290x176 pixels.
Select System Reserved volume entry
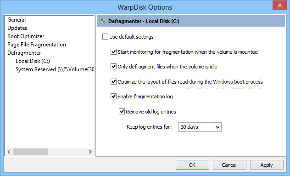click(x=55, y=69)
